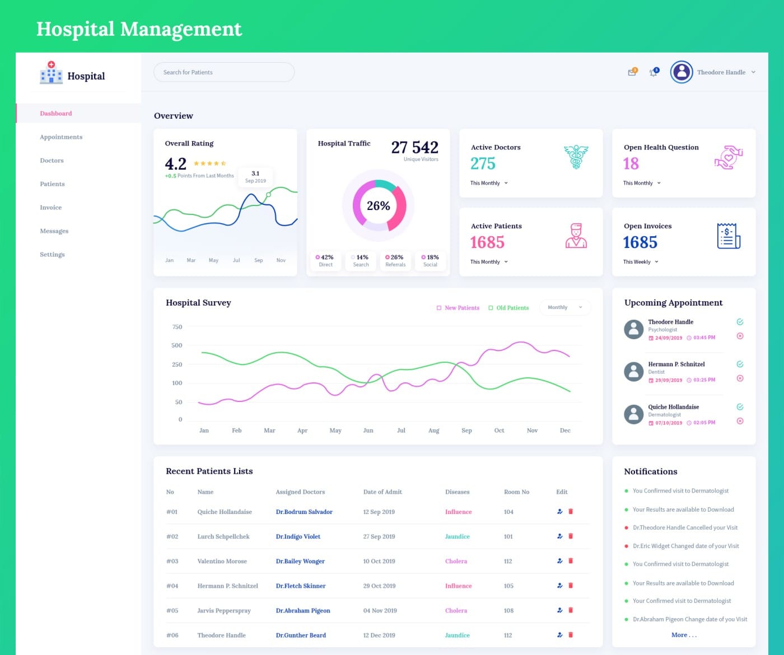The width and height of the screenshot is (784, 655).
Task: Select the 26% Referrals traffic chip
Action: tap(395, 261)
